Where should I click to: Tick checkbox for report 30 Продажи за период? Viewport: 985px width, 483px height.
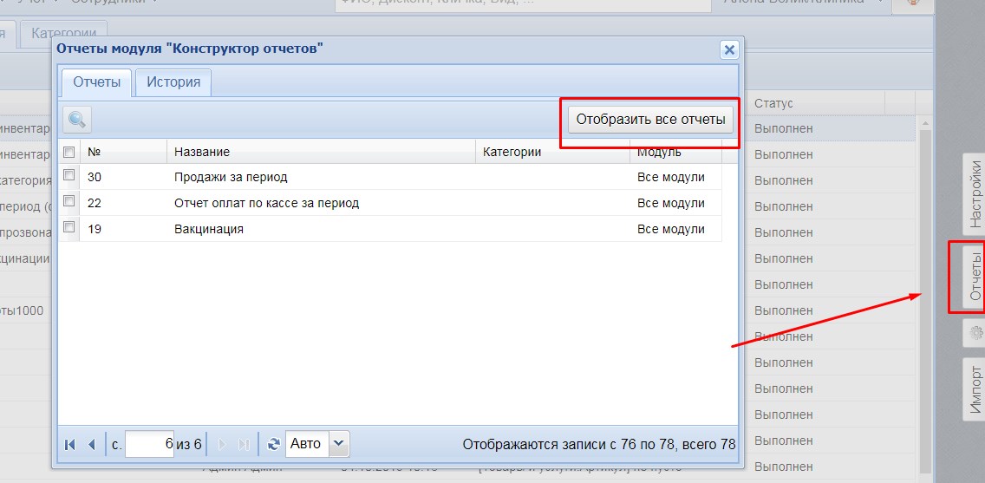coord(69,175)
